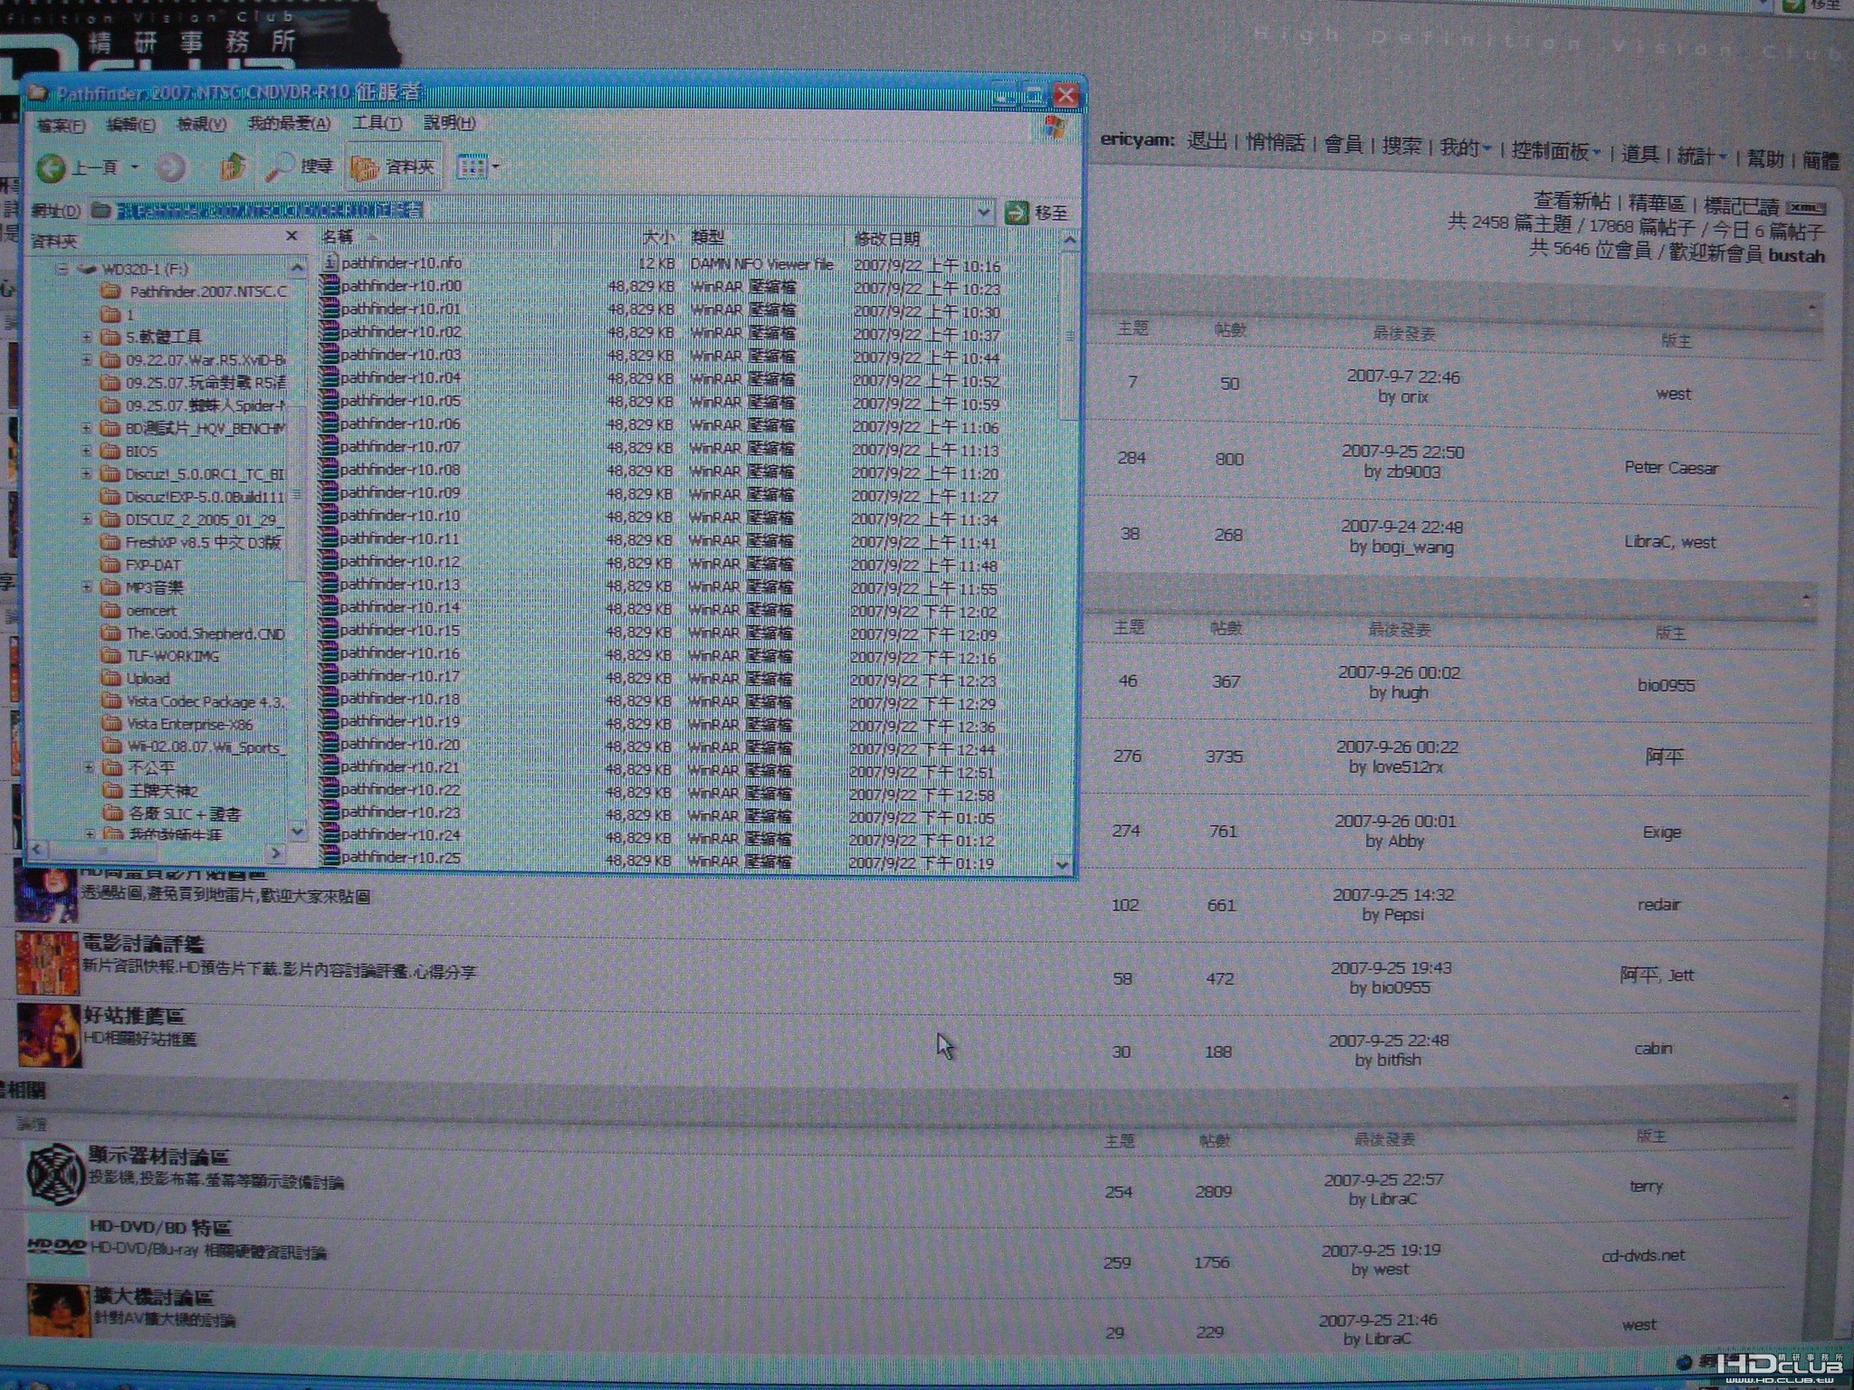Toggle the Folders pane button (資料夾)
The height and width of the screenshot is (1390, 1854).
pos(393,167)
